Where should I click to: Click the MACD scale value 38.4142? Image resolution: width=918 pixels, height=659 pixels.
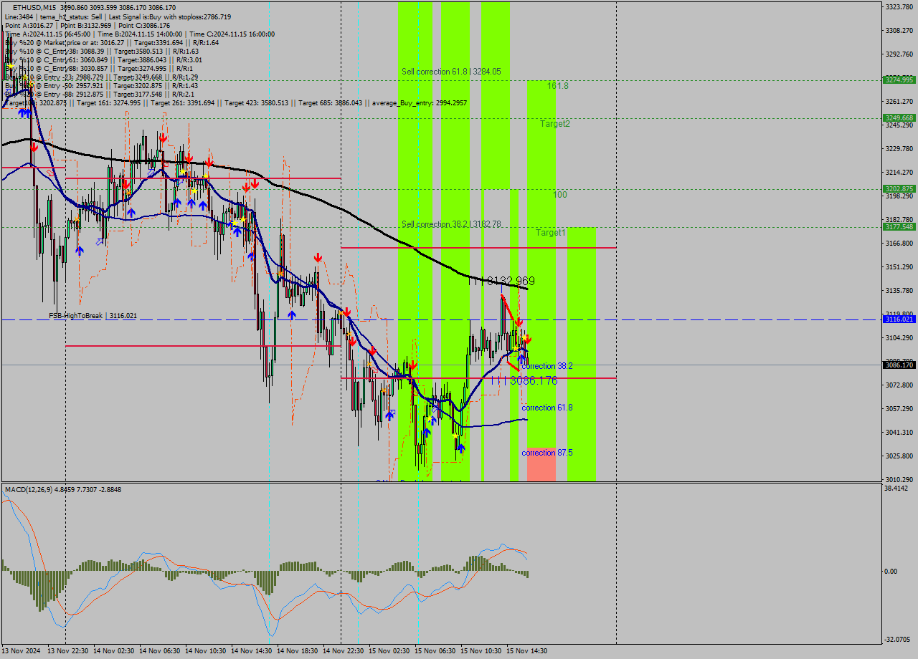[897, 488]
